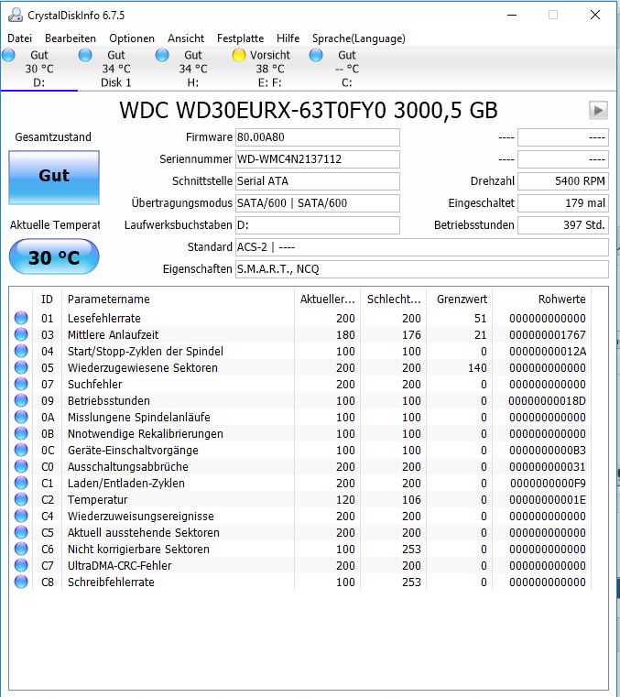Click status icon of Misslungene Spindelanläufe row
Screen dimensions: 620x697
[21, 417]
